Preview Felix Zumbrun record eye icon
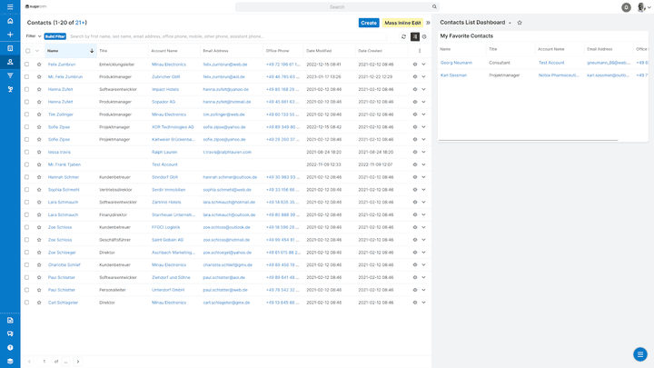The image size is (654, 368). (415, 65)
